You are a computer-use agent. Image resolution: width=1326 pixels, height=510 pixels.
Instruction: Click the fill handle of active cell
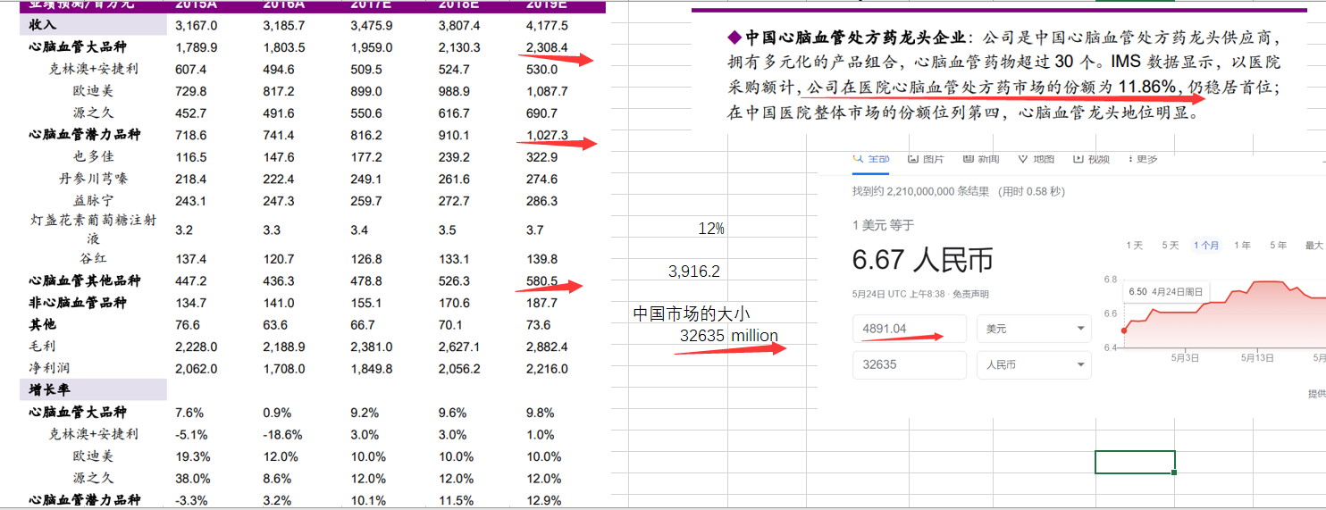[1175, 472]
